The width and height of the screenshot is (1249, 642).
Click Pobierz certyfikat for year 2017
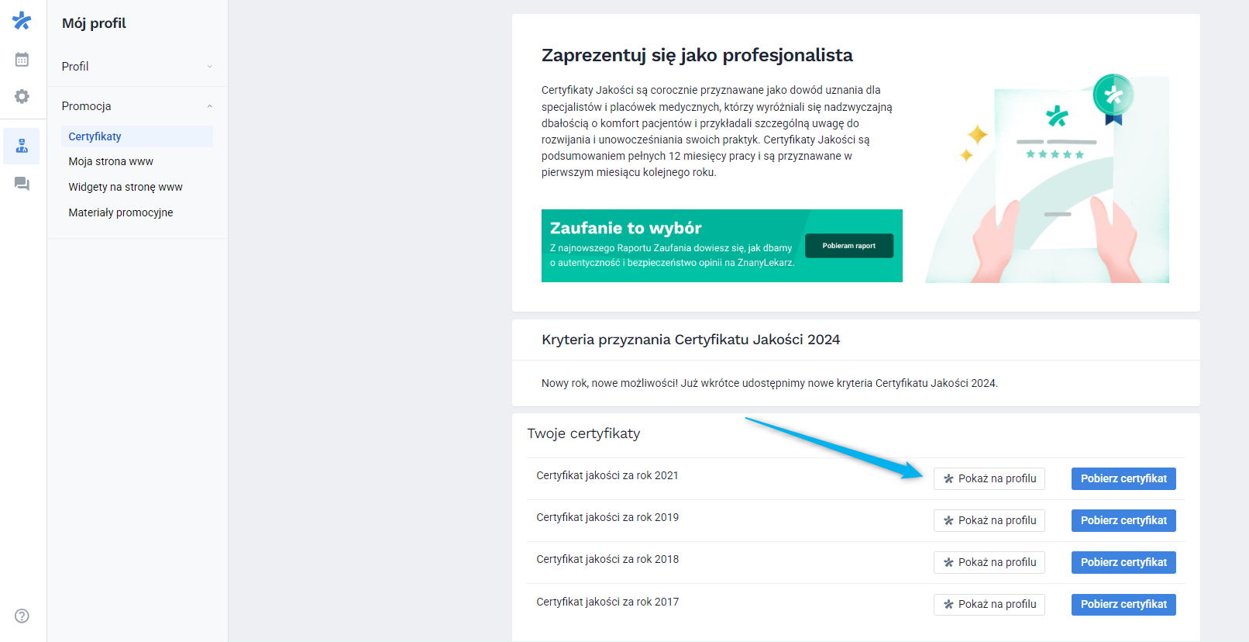coord(1123,604)
